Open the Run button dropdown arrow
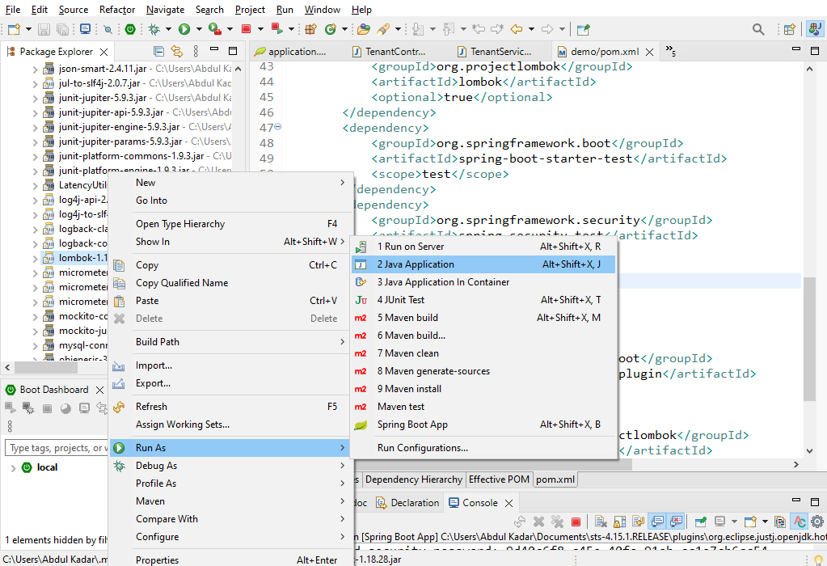 coord(199,29)
